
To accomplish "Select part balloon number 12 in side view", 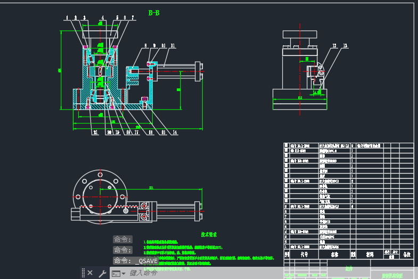I will [x=334, y=46].
